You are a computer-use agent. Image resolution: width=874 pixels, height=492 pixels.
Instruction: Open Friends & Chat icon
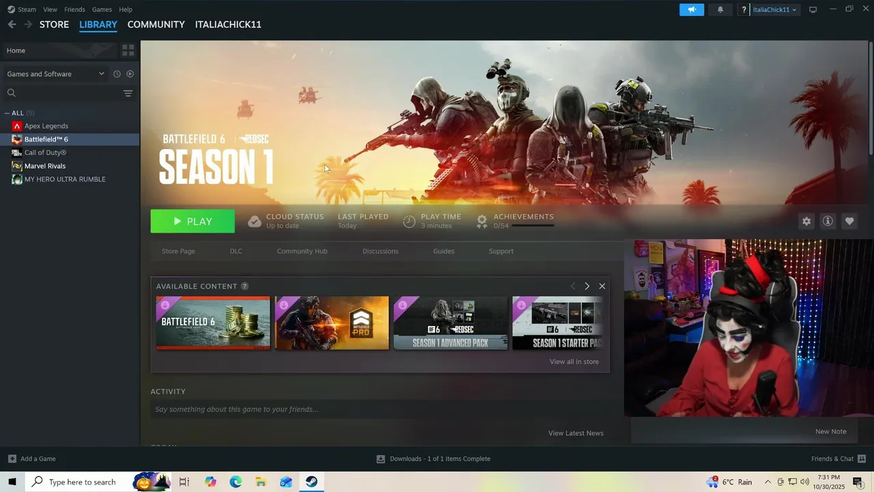pyautogui.click(x=862, y=459)
